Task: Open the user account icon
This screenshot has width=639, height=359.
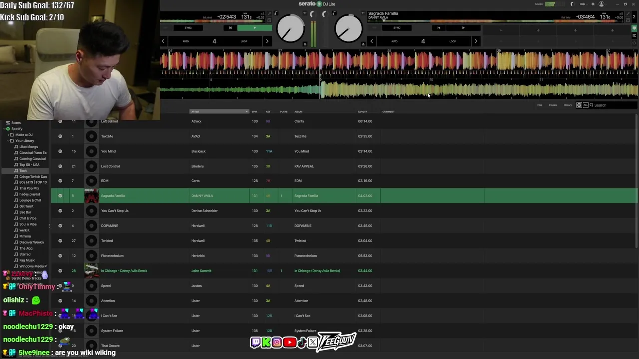Action: click(x=602, y=4)
